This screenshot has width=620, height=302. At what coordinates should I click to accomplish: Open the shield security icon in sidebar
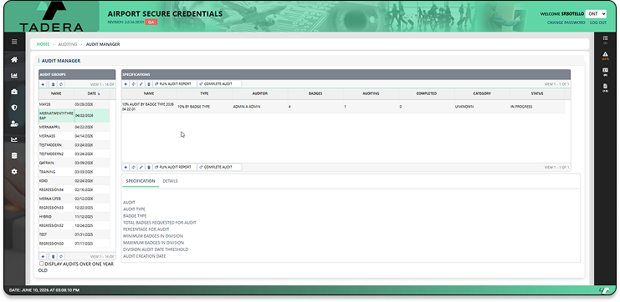pyautogui.click(x=14, y=108)
